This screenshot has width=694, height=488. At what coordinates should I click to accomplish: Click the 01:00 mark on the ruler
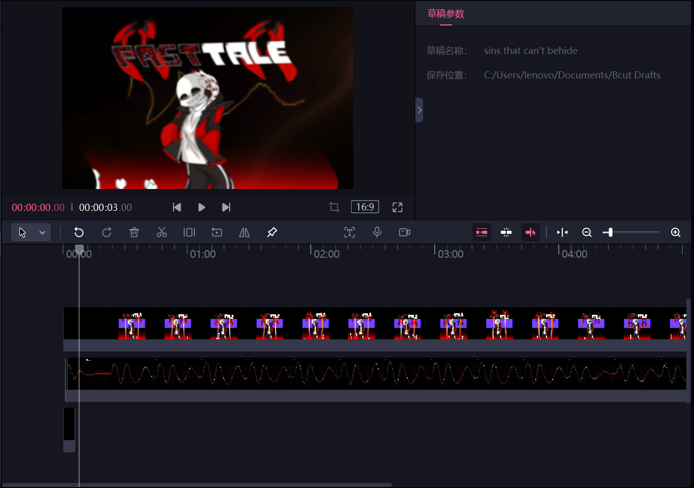tap(203, 254)
